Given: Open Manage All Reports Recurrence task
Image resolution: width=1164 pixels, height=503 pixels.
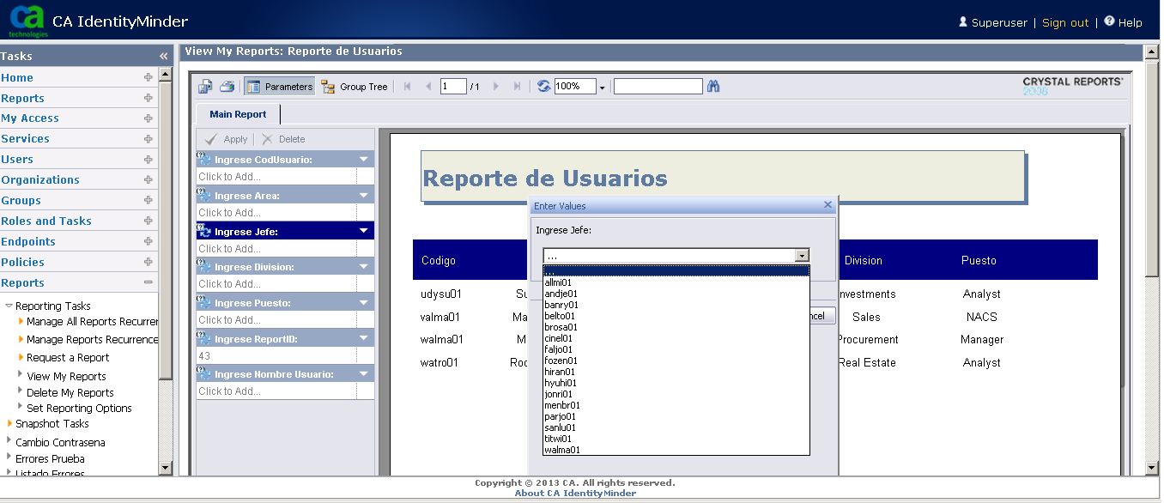Looking at the screenshot, I should click(x=93, y=322).
